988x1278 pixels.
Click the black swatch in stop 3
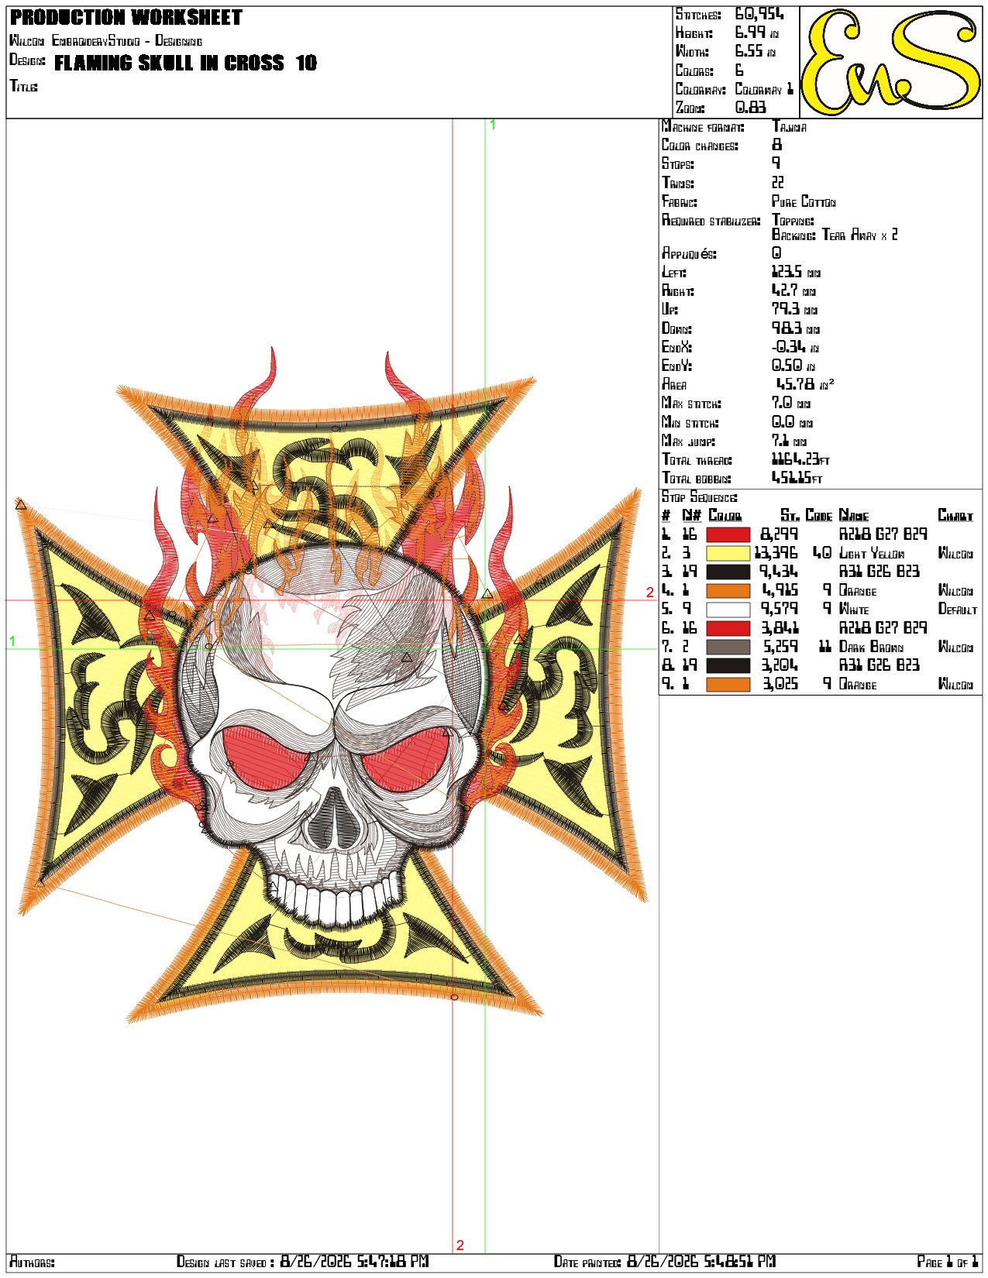(x=728, y=572)
